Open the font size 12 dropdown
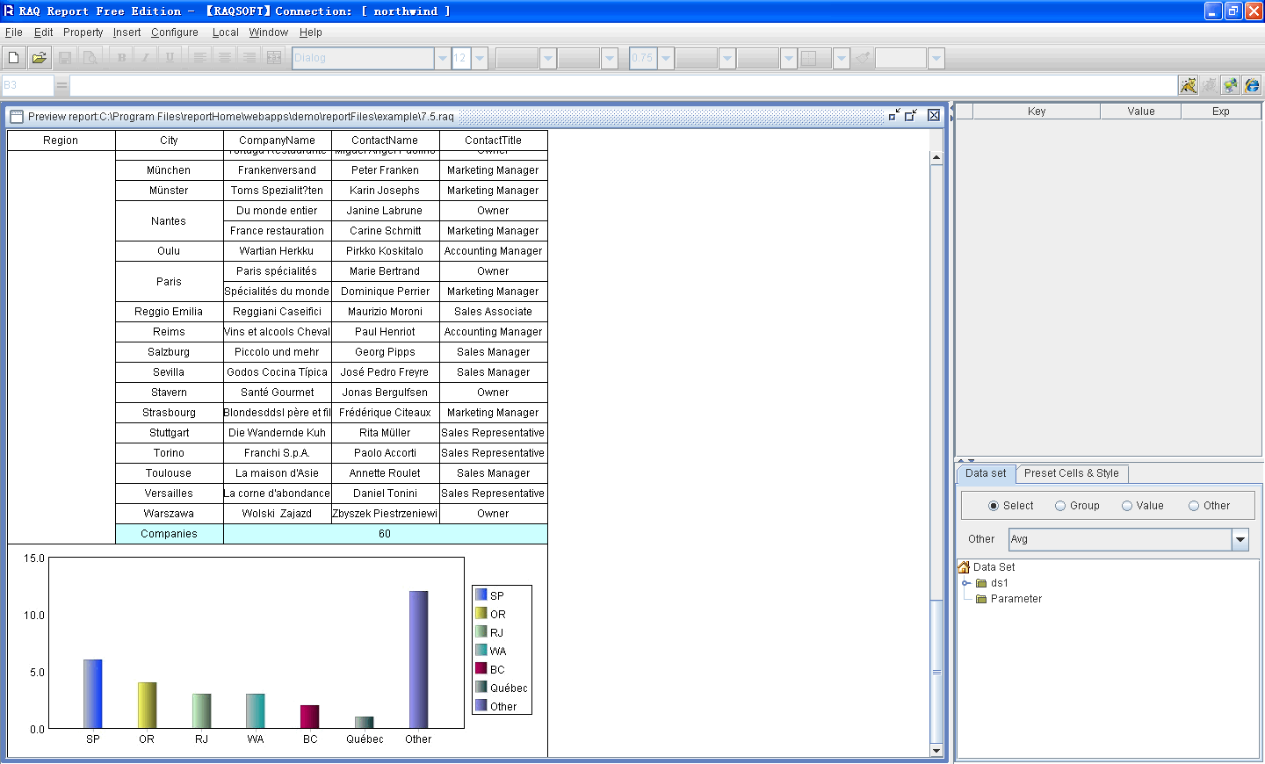The image size is (1265, 764). coord(480,58)
